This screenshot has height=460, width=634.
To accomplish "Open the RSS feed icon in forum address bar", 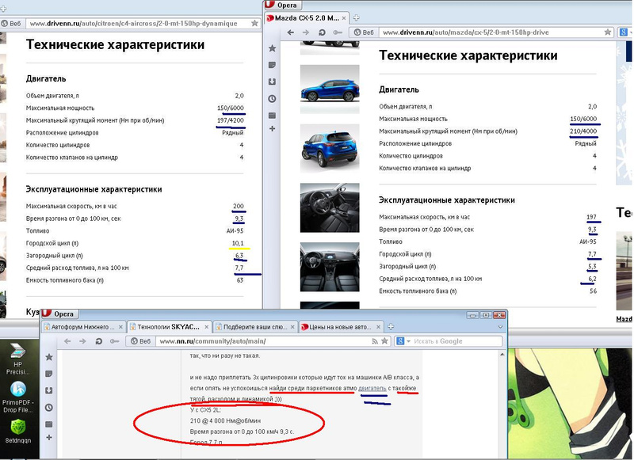I will 375,341.
